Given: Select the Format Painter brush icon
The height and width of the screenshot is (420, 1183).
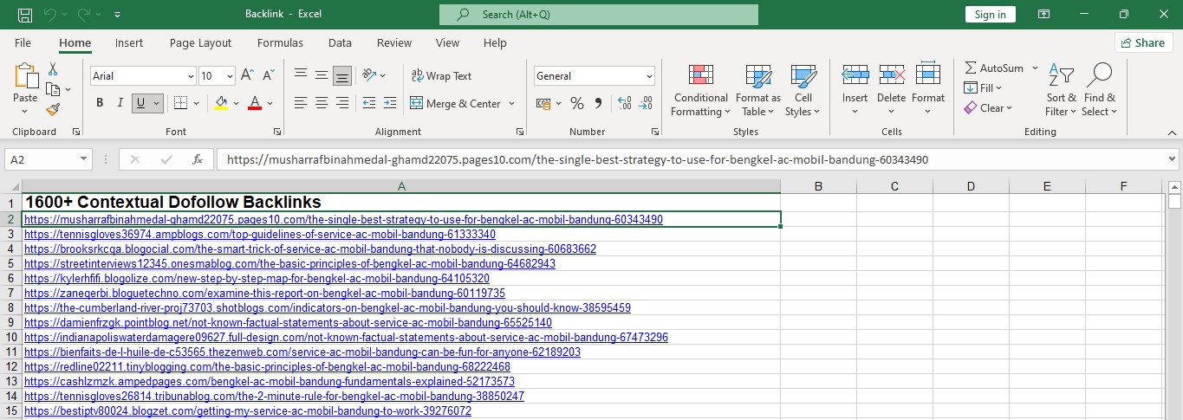Looking at the screenshot, I should click(54, 109).
